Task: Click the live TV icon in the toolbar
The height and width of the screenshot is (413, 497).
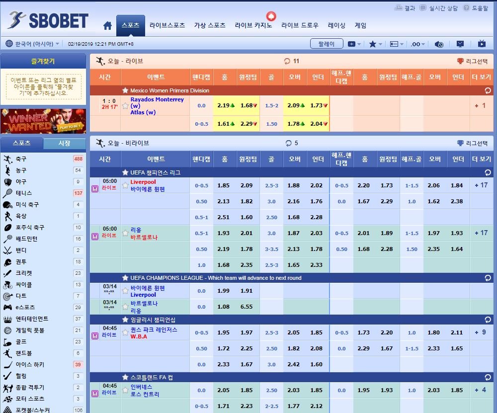Action: (x=482, y=44)
